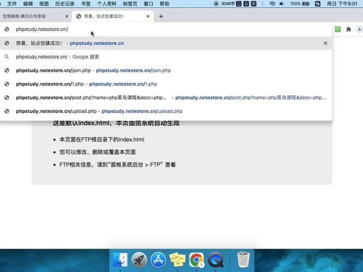Image resolution: width=363 pixels, height=272 pixels.
Task: Open Google Chrome from the Dock
Action: tap(197, 259)
